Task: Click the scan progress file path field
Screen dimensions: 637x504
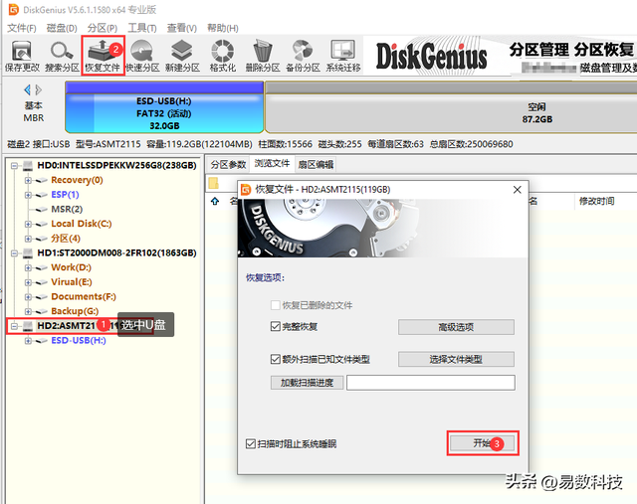Action: pos(431,383)
